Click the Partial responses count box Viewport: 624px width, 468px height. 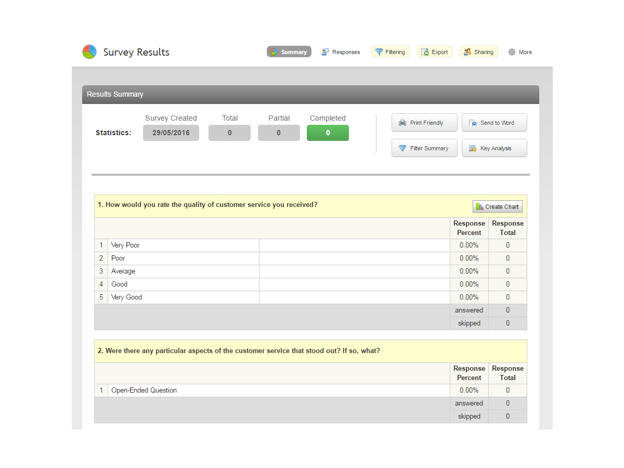point(279,133)
